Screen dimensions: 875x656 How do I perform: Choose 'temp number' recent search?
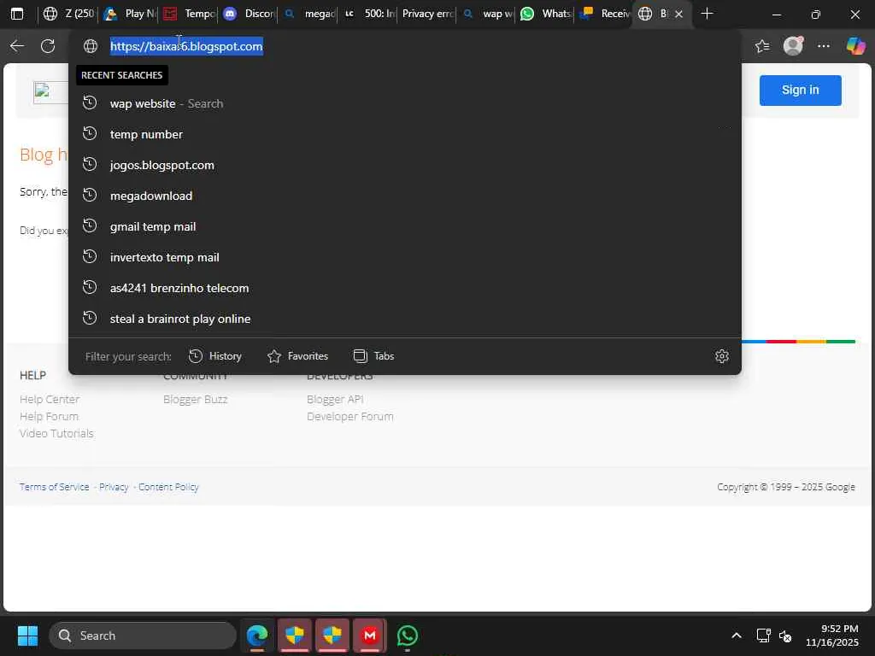click(404, 134)
